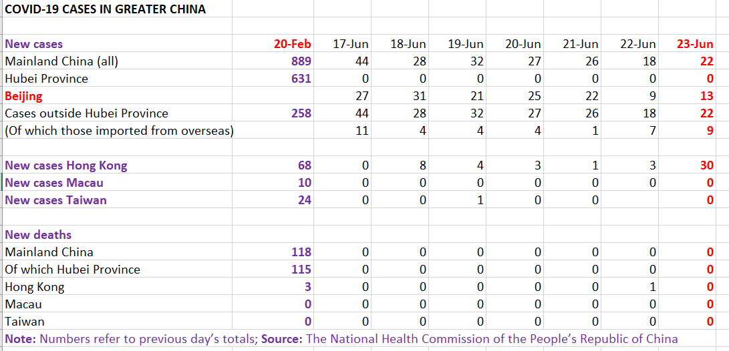The width and height of the screenshot is (729, 351).
Task: Select Mainland China 23-Jun red value 22
Action: [x=707, y=61]
